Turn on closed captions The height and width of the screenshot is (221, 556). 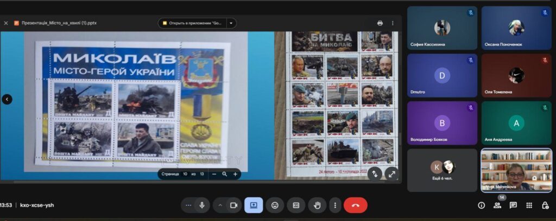(296, 205)
